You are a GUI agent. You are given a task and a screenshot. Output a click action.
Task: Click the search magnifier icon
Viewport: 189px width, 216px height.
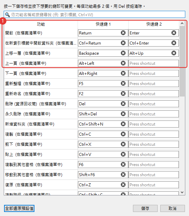click(7, 15)
